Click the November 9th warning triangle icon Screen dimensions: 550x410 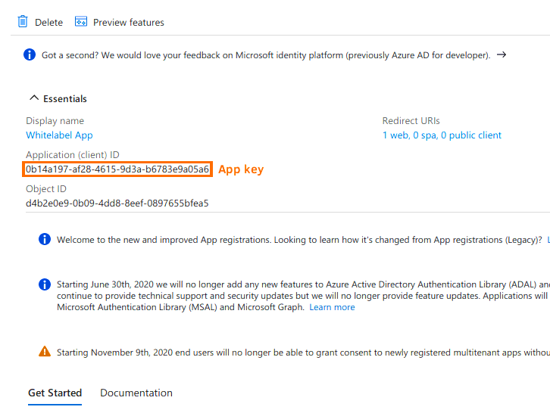45,351
